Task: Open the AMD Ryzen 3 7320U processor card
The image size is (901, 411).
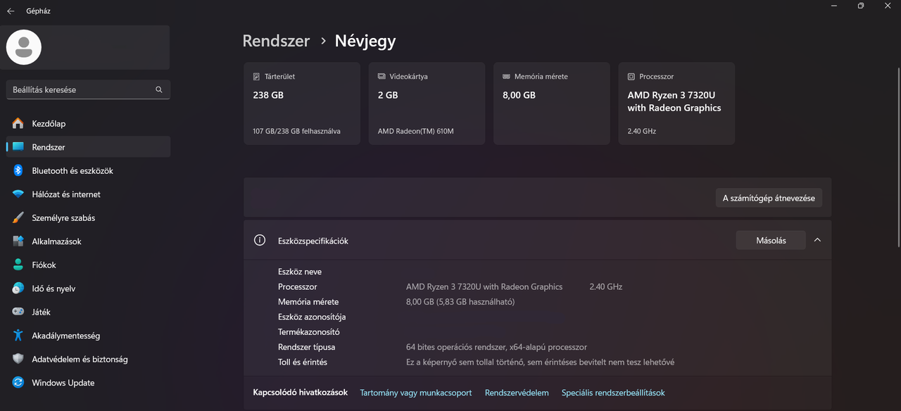Action: 676,103
